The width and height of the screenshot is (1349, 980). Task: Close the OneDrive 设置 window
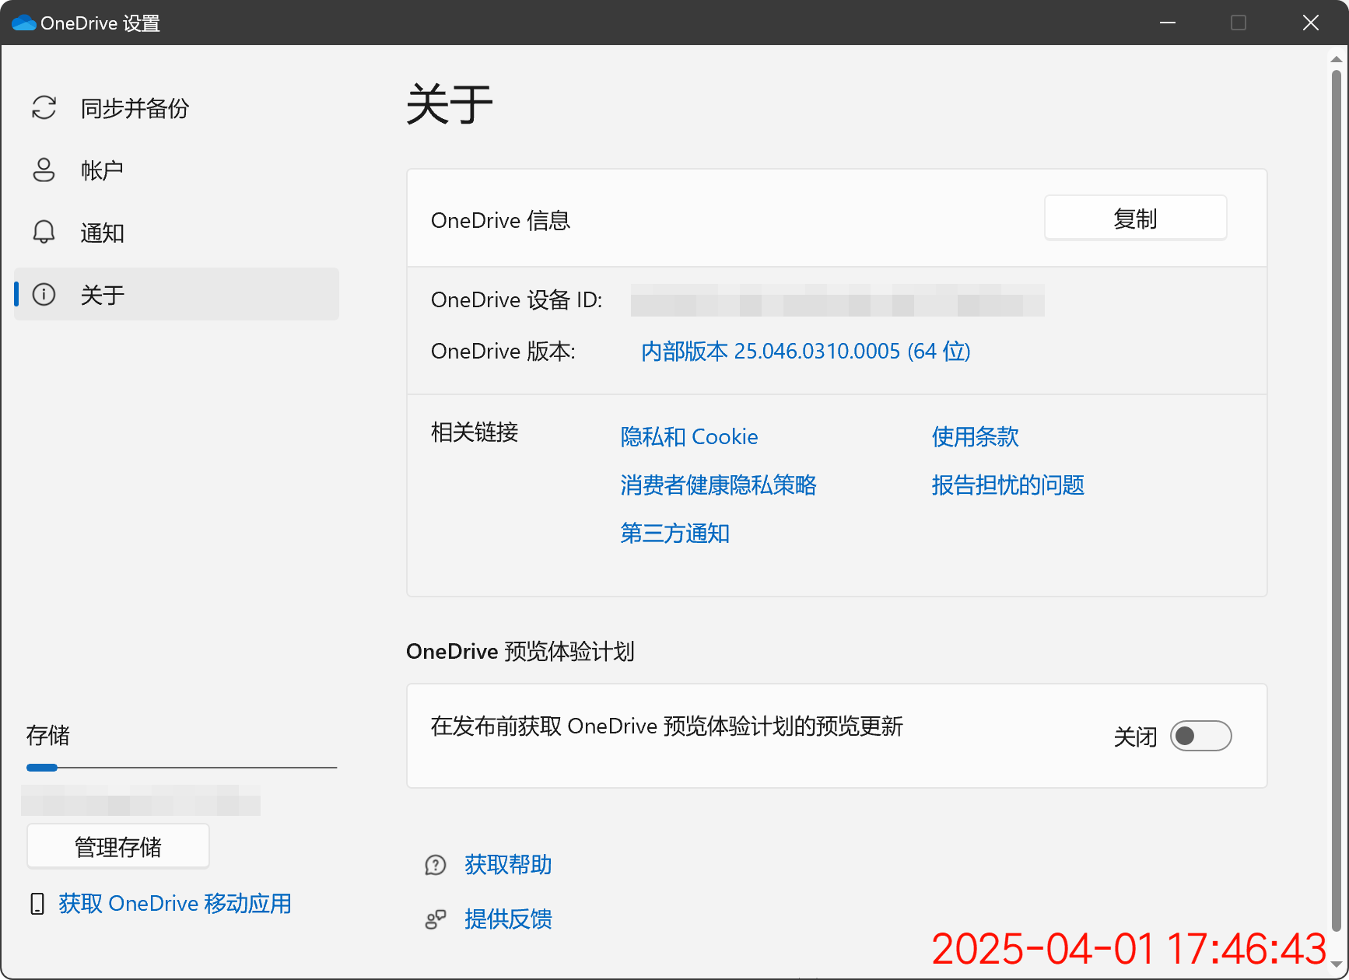(1311, 23)
